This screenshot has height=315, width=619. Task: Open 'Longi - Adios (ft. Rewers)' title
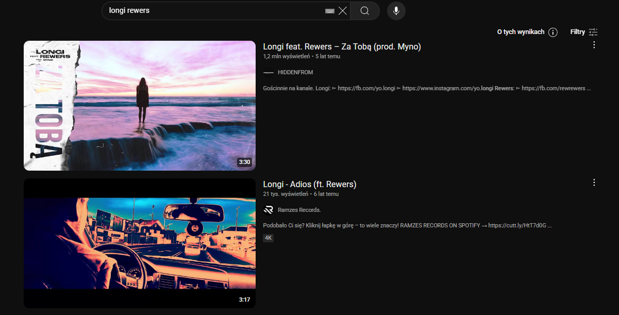point(310,185)
